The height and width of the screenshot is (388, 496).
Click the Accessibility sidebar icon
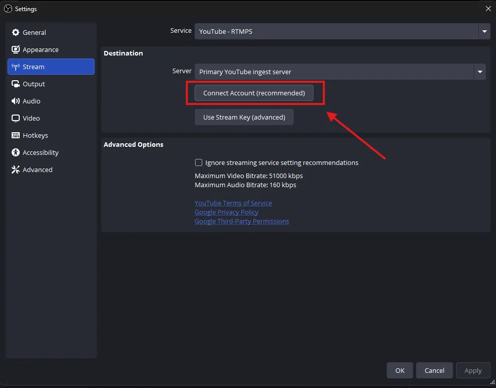click(15, 152)
